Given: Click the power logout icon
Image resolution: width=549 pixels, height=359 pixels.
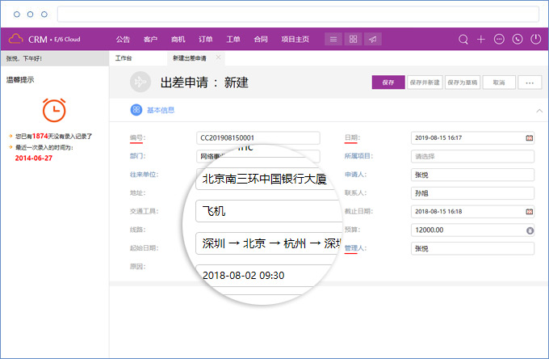Looking at the screenshot, I should [535, 39].
